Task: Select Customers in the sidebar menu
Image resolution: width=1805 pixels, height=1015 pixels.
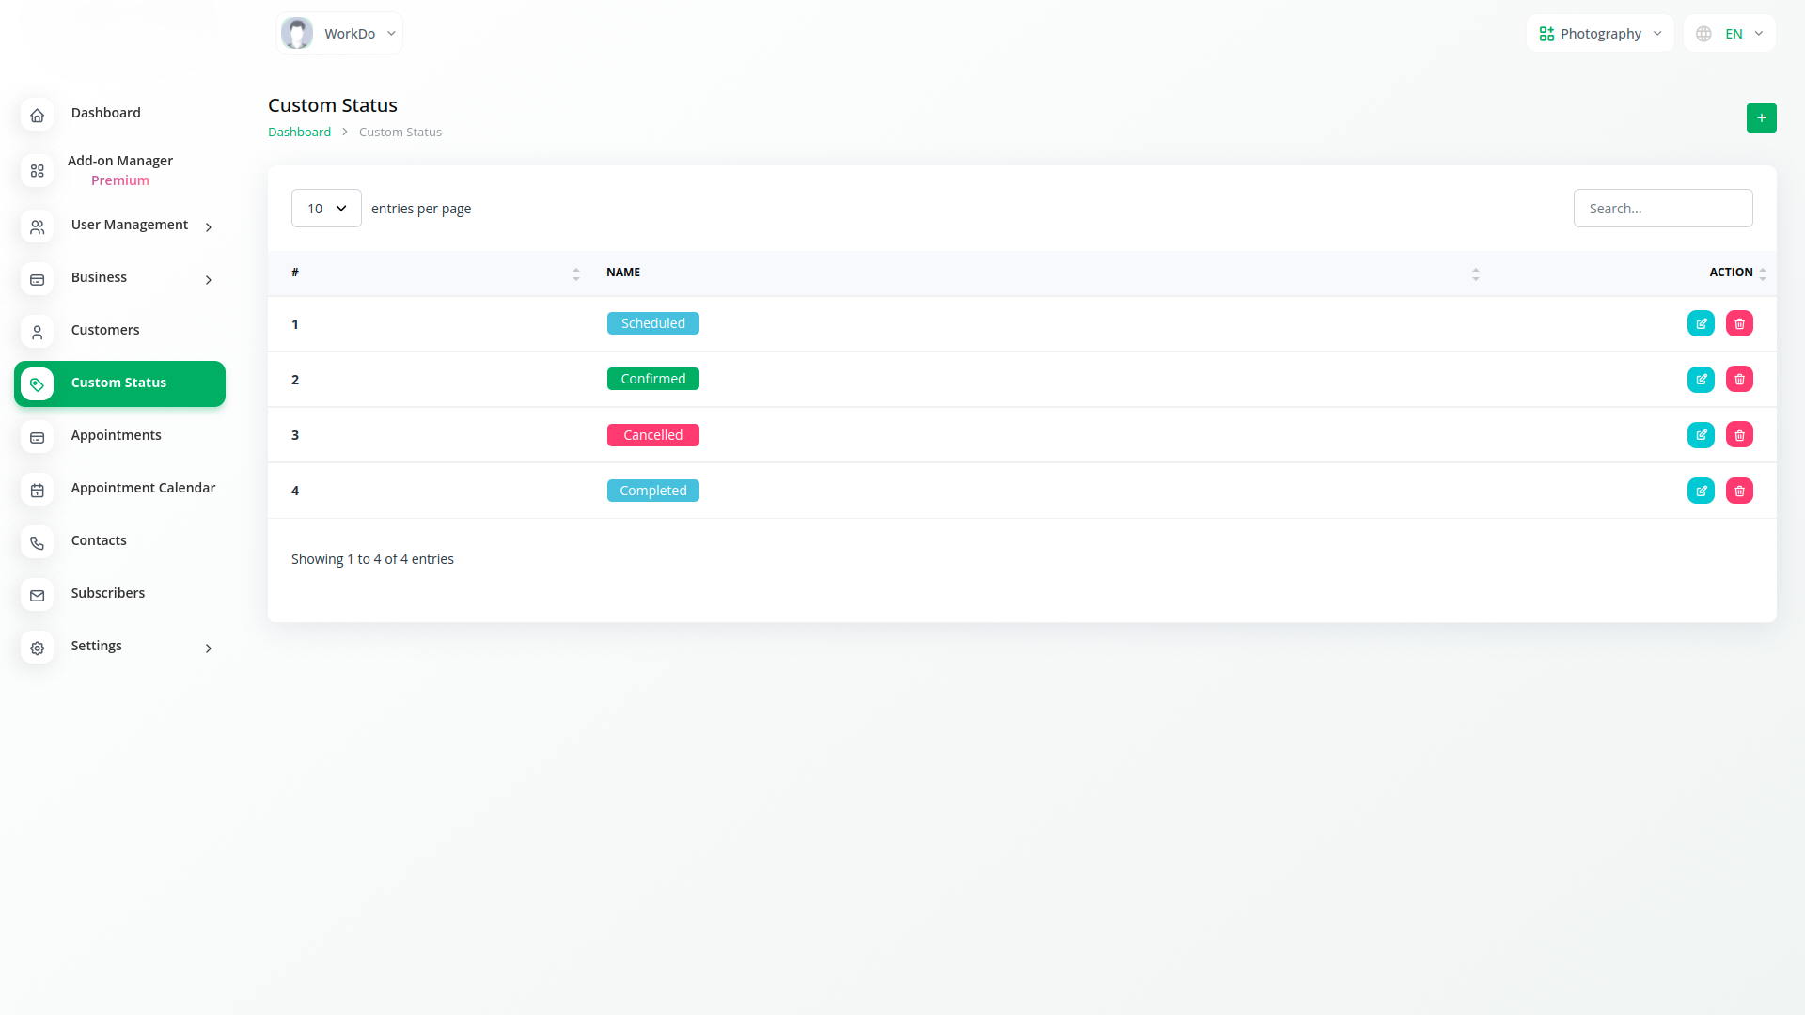Action: point(104,330)
